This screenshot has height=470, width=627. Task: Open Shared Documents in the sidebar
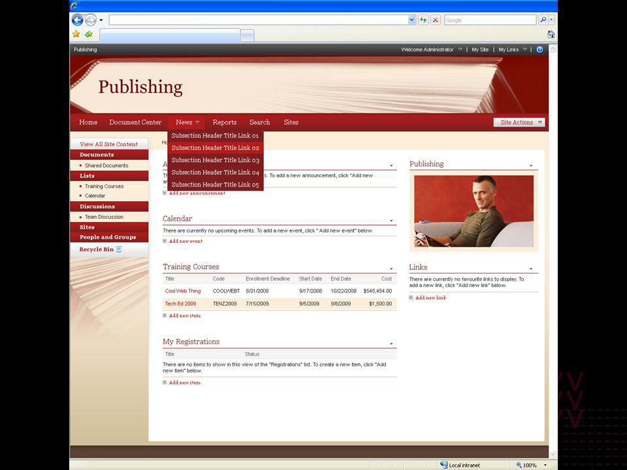tap(106, 165)
